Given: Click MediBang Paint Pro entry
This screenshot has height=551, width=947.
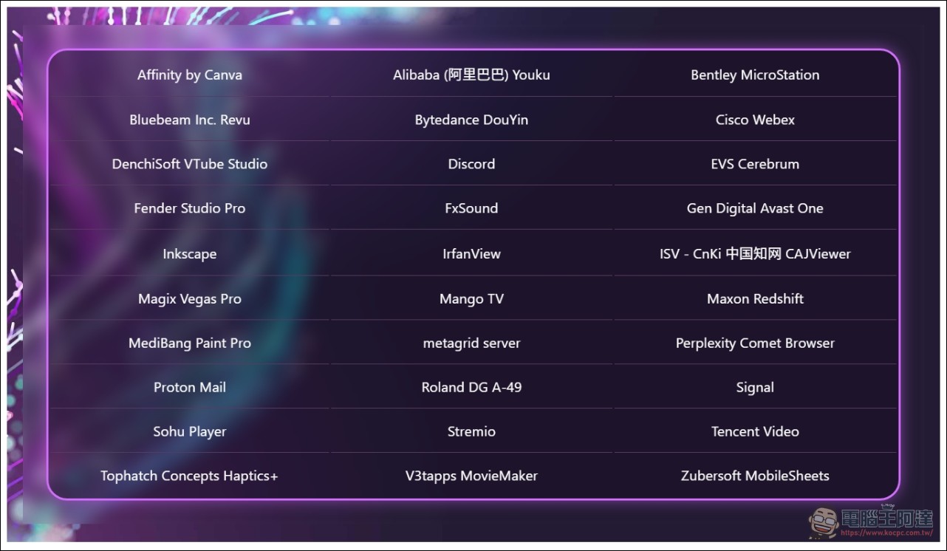Looking at the screenshot, I should click(x=190, y=343).
